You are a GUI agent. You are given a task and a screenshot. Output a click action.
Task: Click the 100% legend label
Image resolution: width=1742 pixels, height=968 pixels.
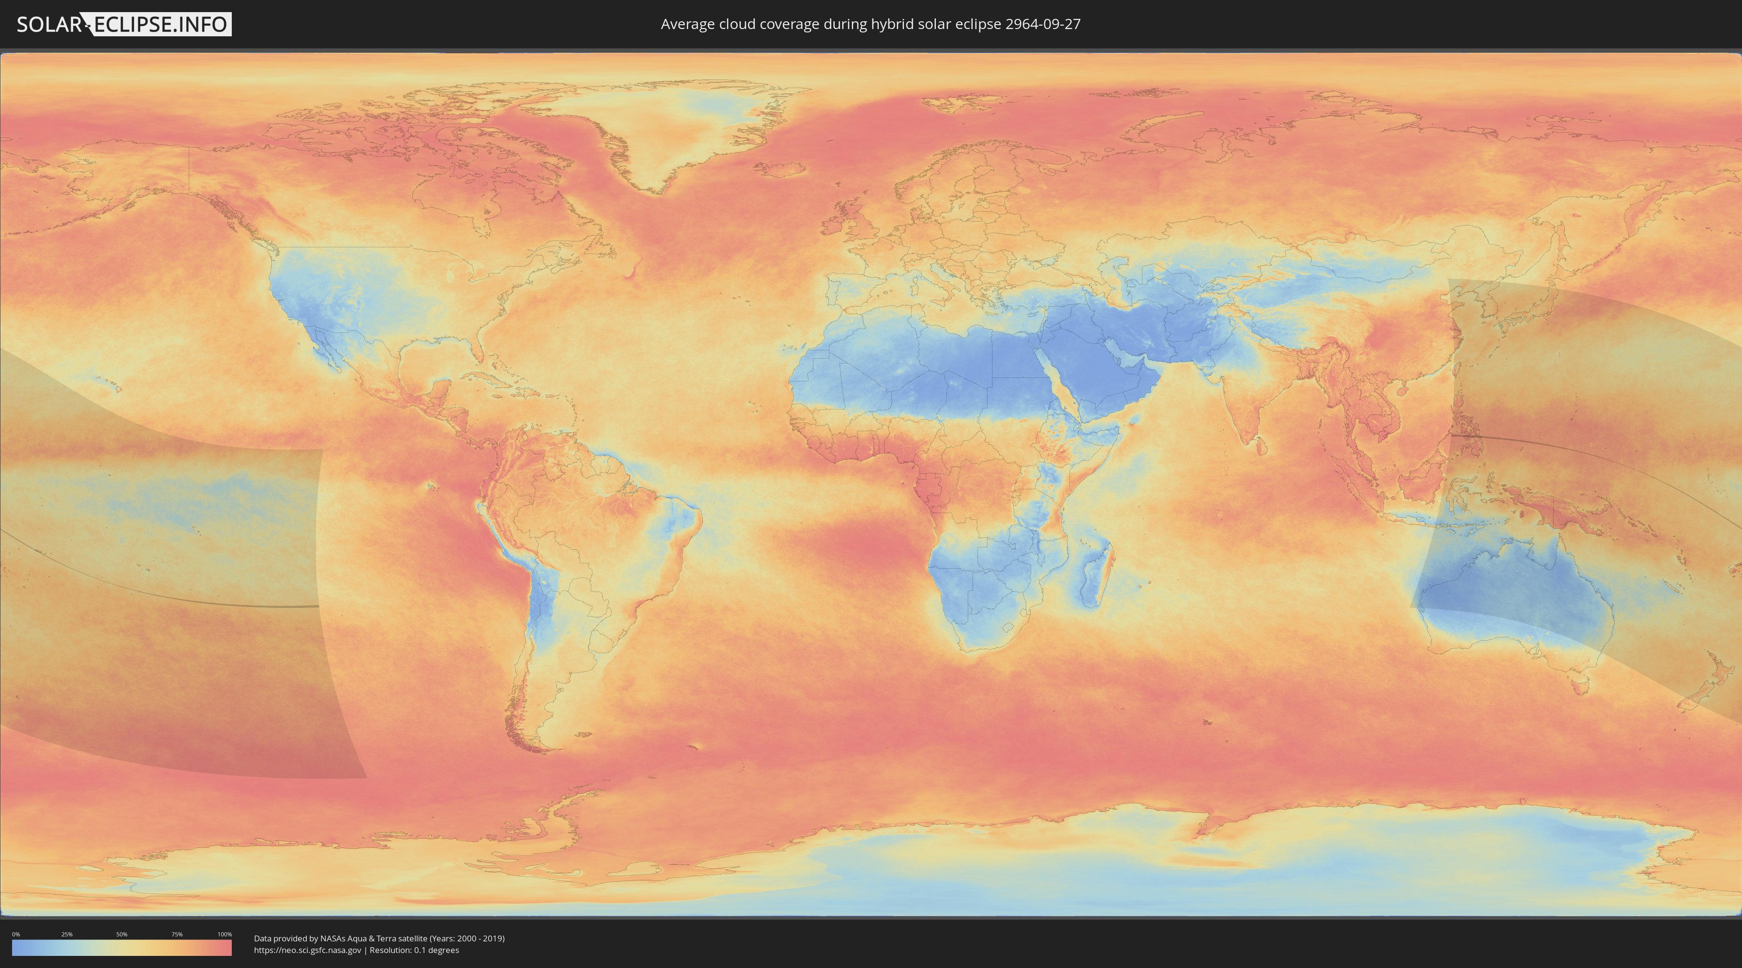click(225, 934)
